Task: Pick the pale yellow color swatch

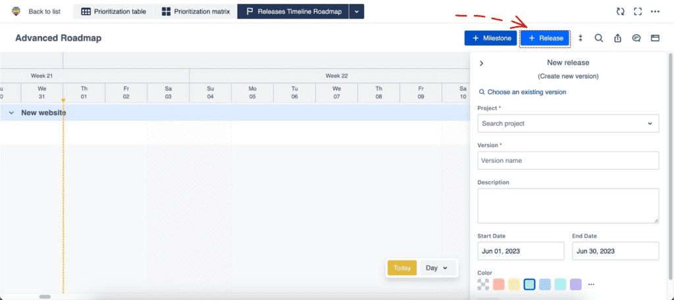Action: pos(514,284)
